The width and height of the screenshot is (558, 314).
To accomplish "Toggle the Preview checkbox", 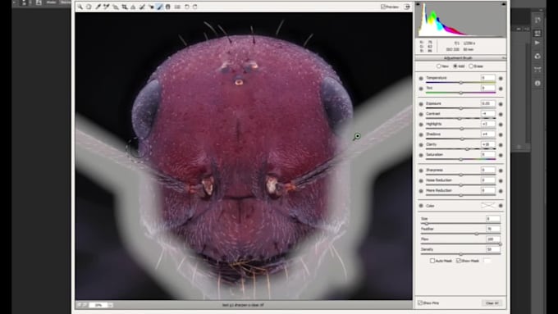I will coord(383,7).
